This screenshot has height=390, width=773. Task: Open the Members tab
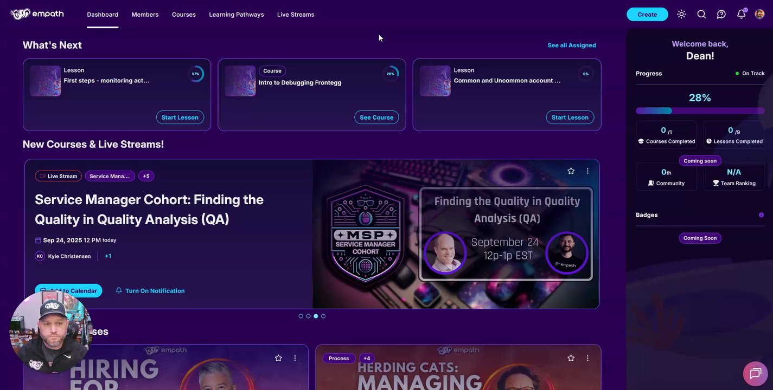coord(145,15)
